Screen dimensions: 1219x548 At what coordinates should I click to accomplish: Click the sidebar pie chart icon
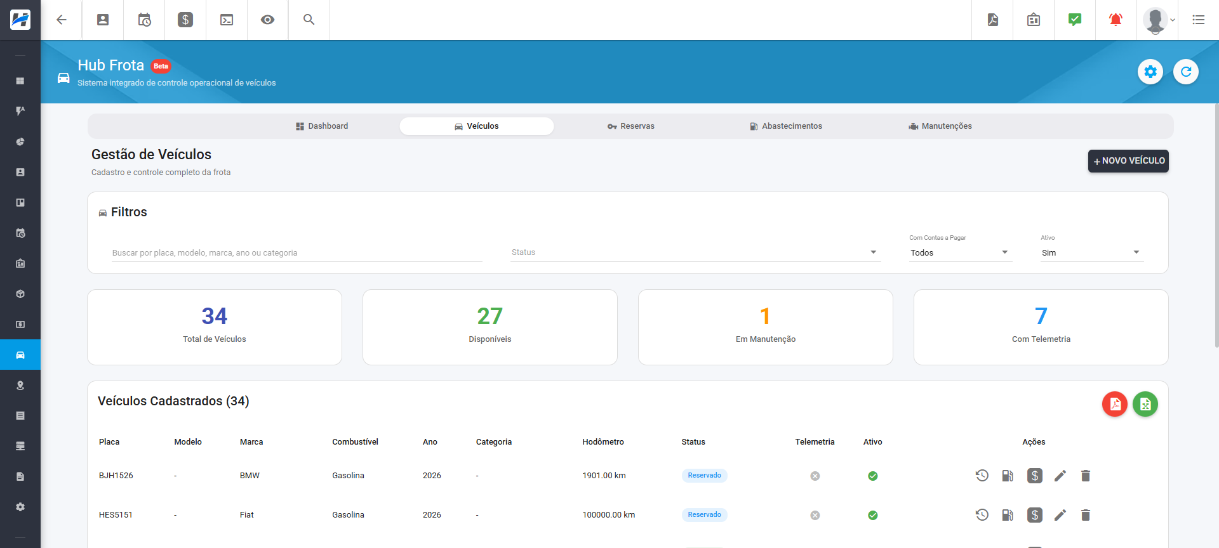(20, 141)
